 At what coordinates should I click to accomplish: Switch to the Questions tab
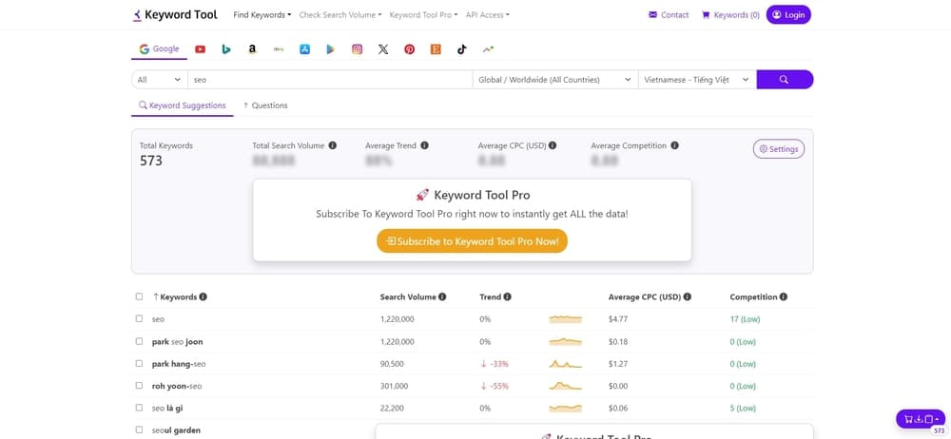coord(265,105)
